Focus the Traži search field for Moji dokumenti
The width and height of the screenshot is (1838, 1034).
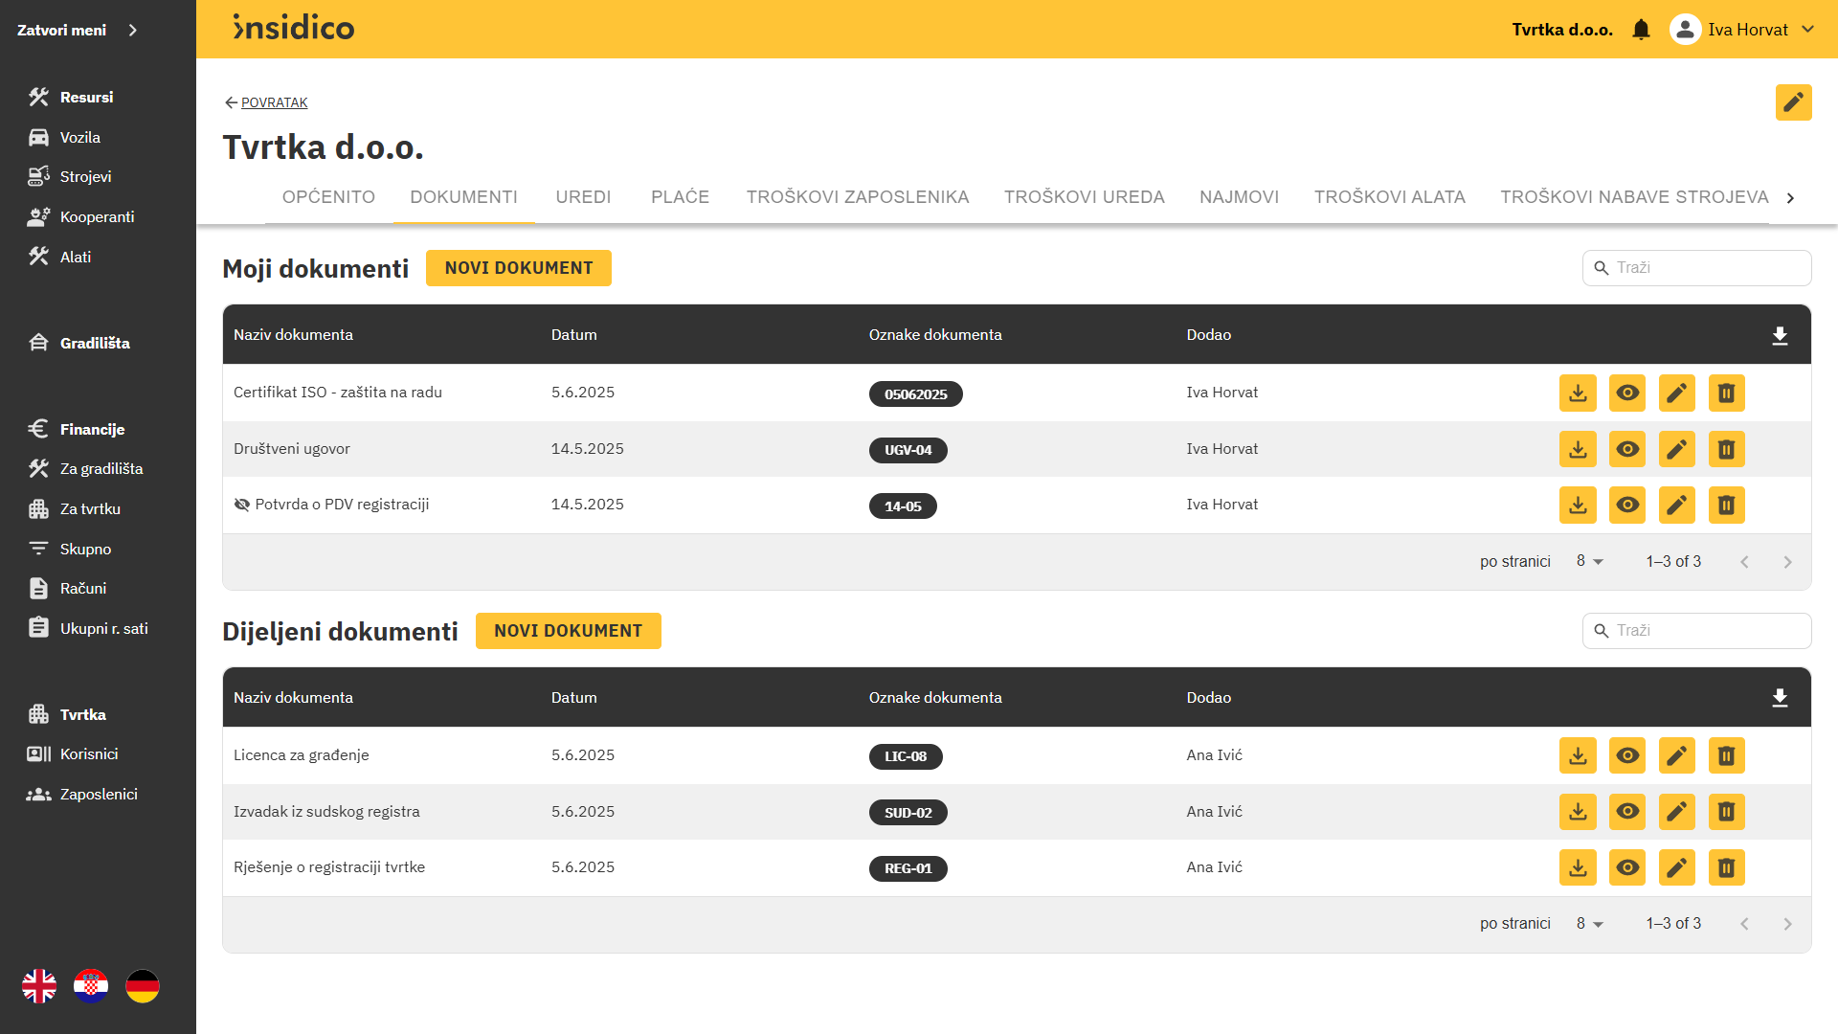point(1704,268)
